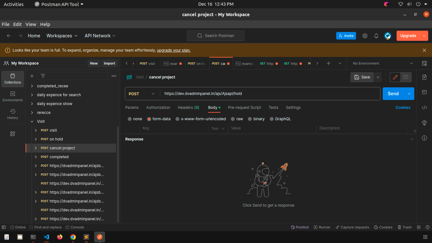Open the Cookies link
The height and width of the screenshot is (243, 432).
click(403, 108)
